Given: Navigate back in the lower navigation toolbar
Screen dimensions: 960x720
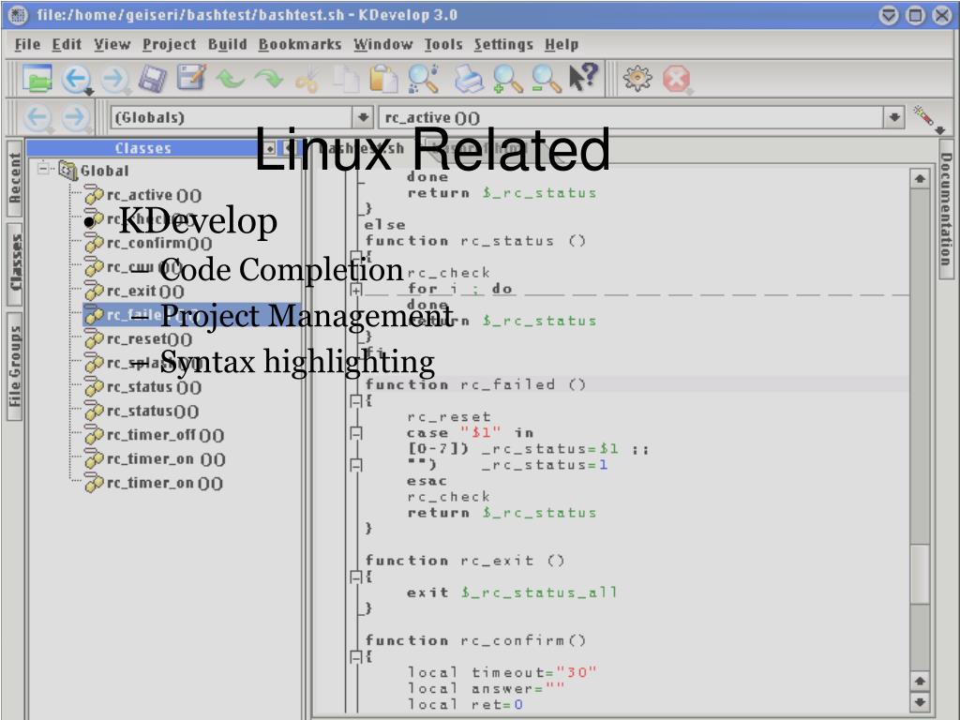Looking at the screenshot, I should pos(37,117).
